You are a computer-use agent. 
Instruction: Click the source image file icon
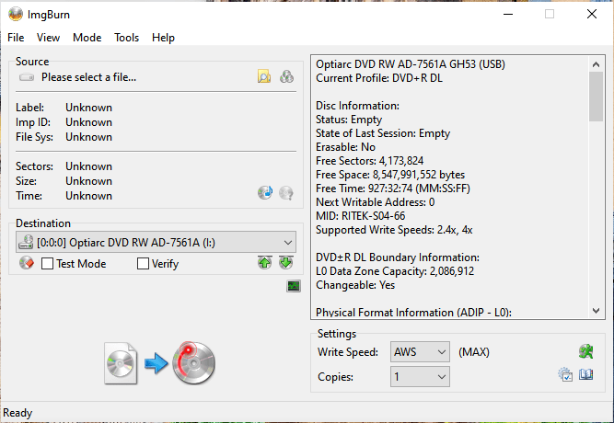coord(121,363)
